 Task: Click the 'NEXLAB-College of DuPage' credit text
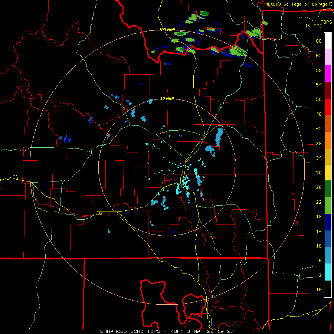(297, 4)
